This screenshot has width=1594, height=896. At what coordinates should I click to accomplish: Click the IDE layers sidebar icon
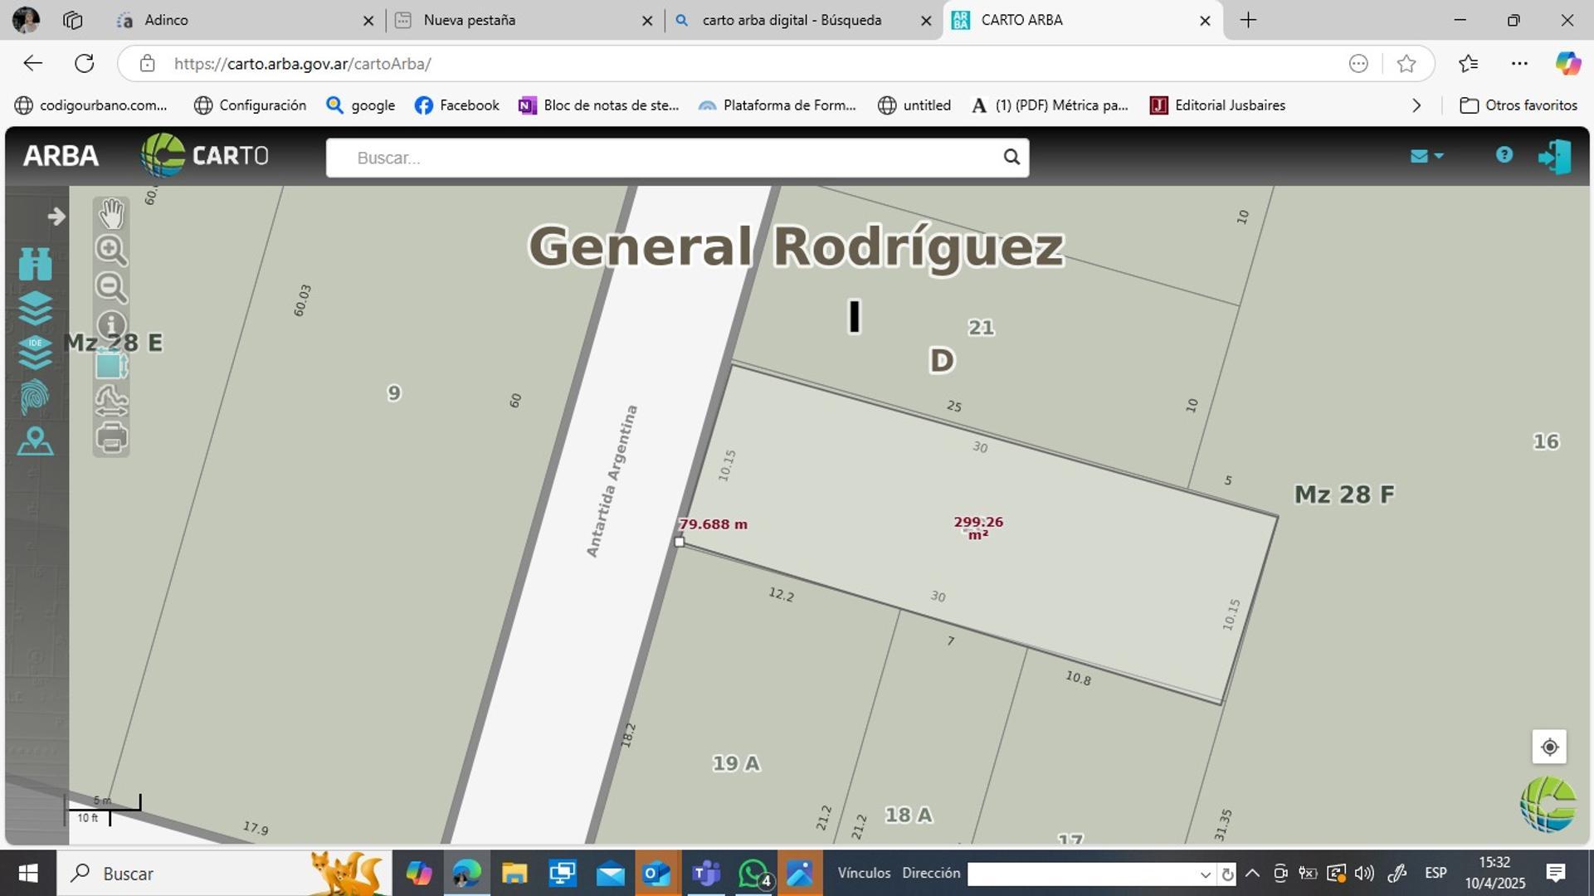click(35, 353)
